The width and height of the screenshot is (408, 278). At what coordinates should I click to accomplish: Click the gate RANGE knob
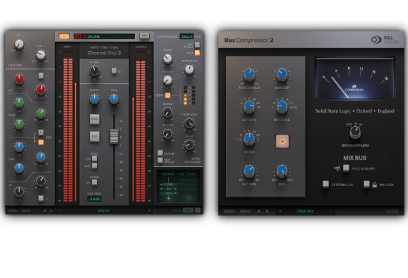pyautogui.click(x=168, y=113)
